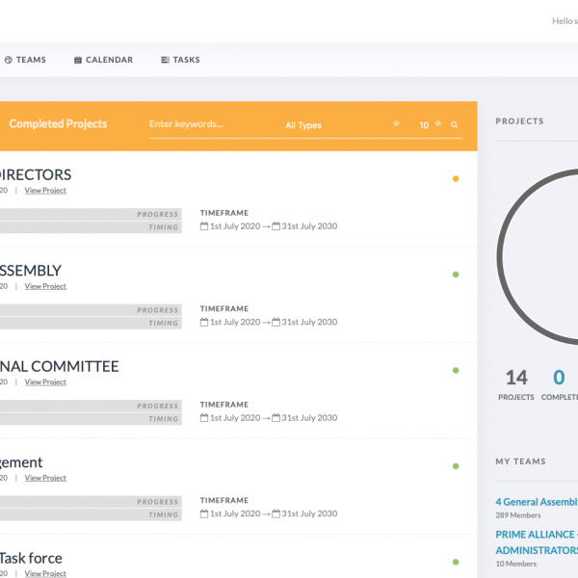Open the 4 General Assembly team link

pyautogui.click(x=537, y=502)
